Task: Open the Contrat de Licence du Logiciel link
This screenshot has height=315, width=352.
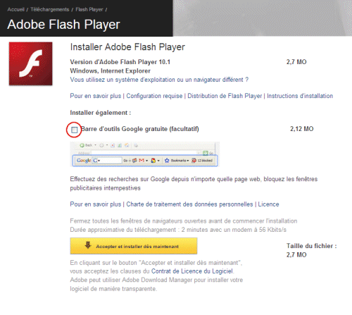Action: click(192, 271)
